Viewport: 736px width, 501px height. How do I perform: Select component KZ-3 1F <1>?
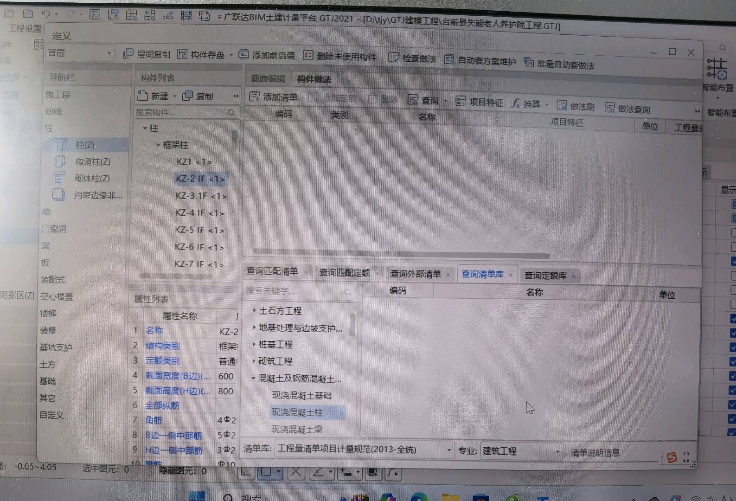point(201,196)
